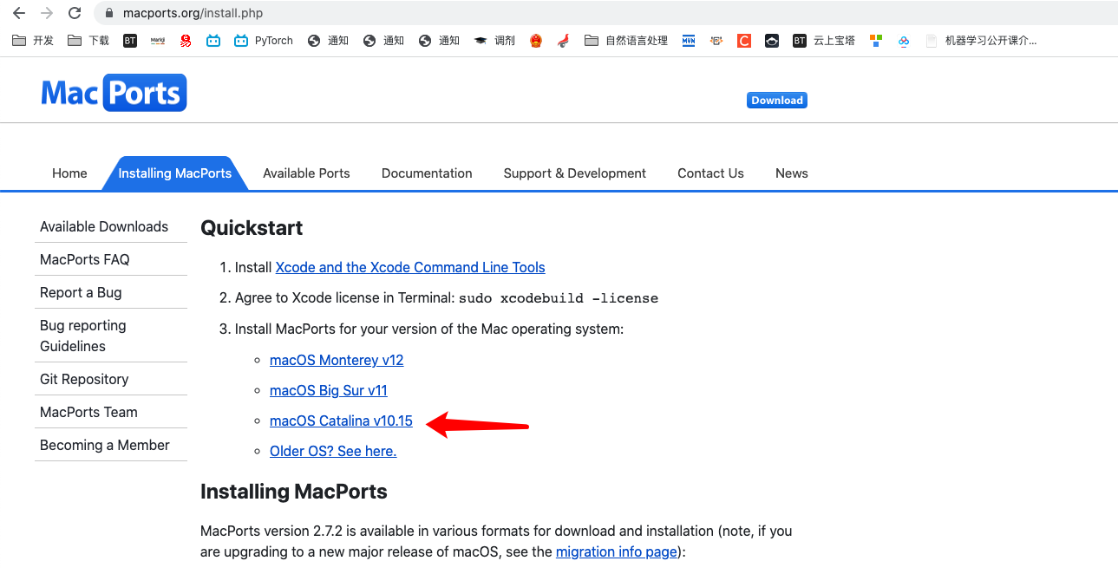
Task: Go to Support & Development tab
Action: point(574,173)
